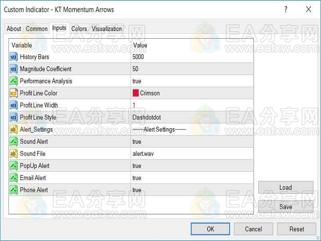Click the integer icon beside Profit Line Width
Viewport: 321px width, 241px height.
coord(14,105)
